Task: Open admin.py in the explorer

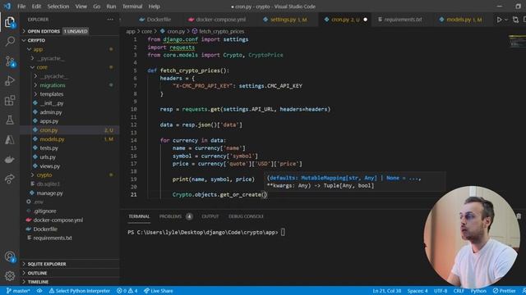Action: click(x=51, y=112)
